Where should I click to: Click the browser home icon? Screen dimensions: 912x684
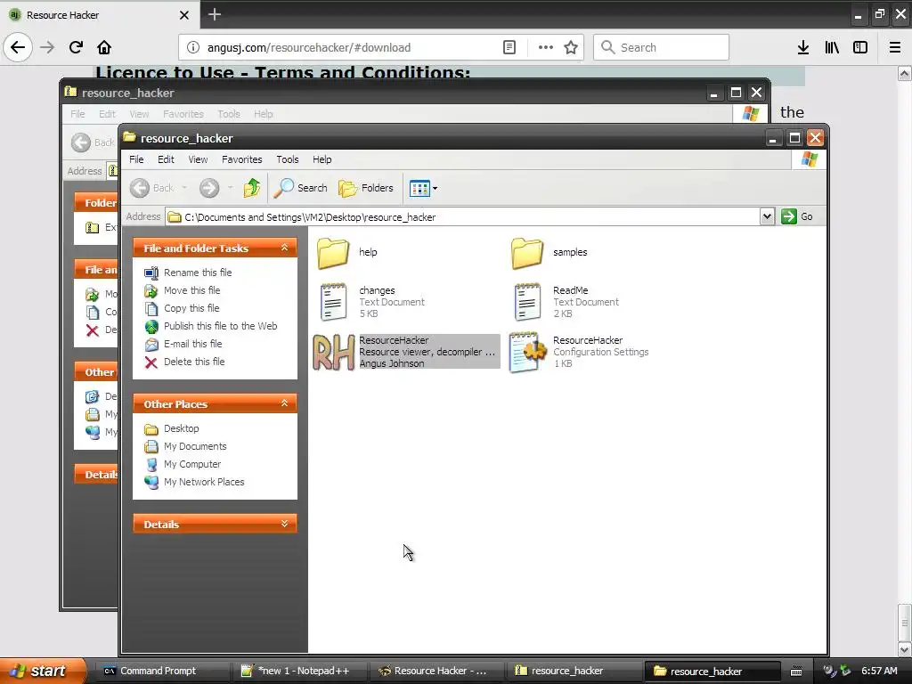click(x=104, y=47)
